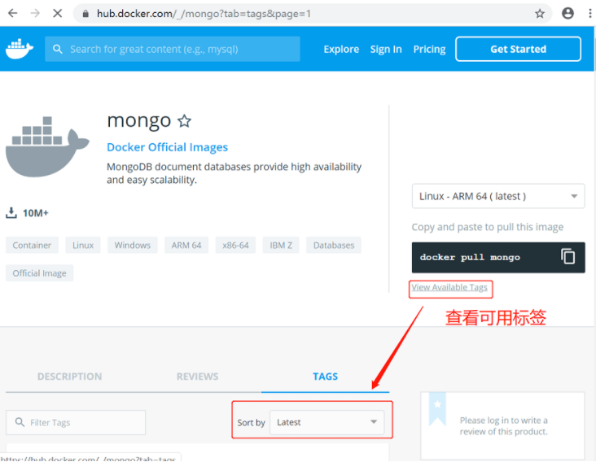596x462 pixels.
Task: Select the TAGS tab
Action: click(326, 377)
